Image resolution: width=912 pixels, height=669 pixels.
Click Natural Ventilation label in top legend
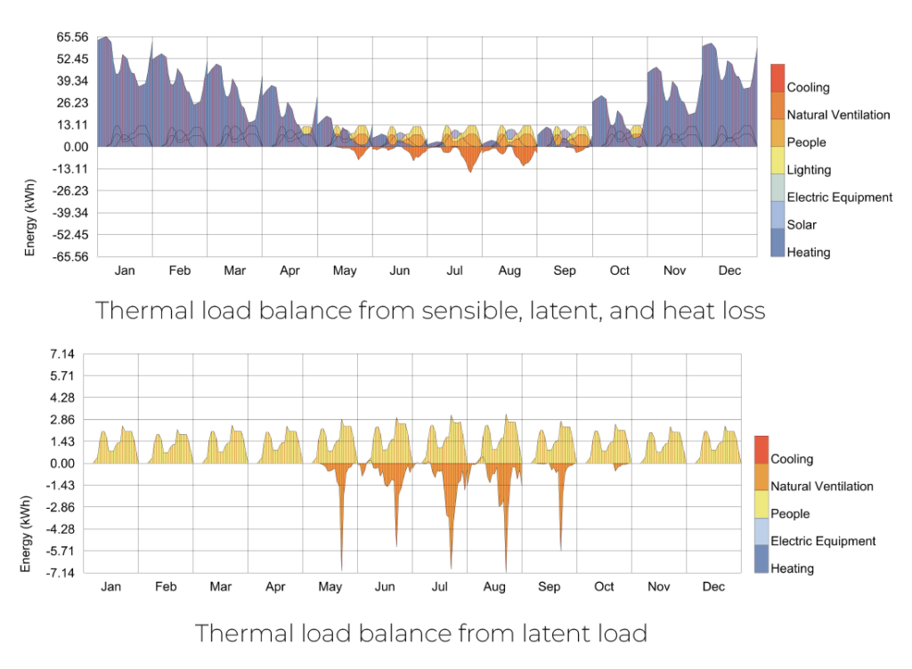coord(838,115)
